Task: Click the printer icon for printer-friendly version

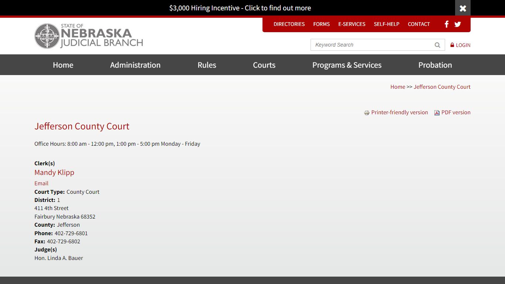Action: (367, 113)
